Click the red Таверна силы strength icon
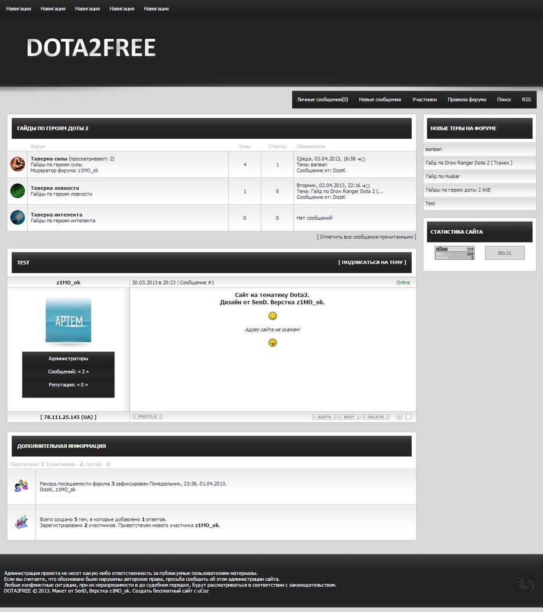Viewport: 543px width, 612px height. pos(17,164)
